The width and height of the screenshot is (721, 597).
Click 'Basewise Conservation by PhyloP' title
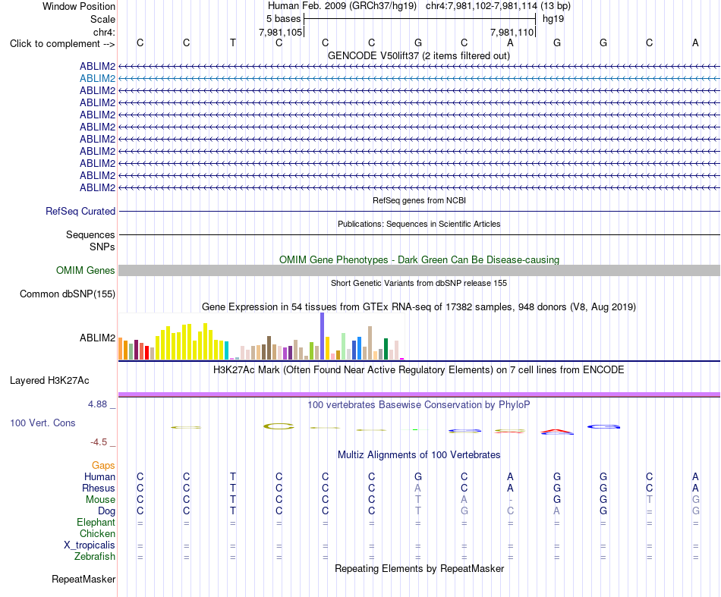pos(418,405)
